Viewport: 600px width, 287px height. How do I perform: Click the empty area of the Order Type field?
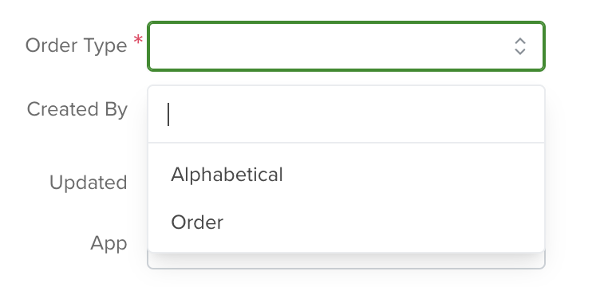click(329, 46)
